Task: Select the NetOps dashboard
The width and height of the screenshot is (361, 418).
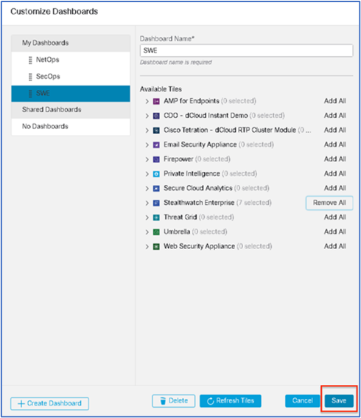Action: tap(71, 60)
